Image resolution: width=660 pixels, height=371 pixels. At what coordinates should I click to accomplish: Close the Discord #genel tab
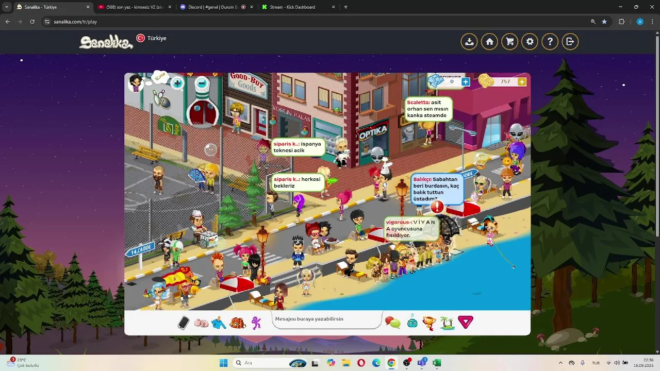coord(252,7)
